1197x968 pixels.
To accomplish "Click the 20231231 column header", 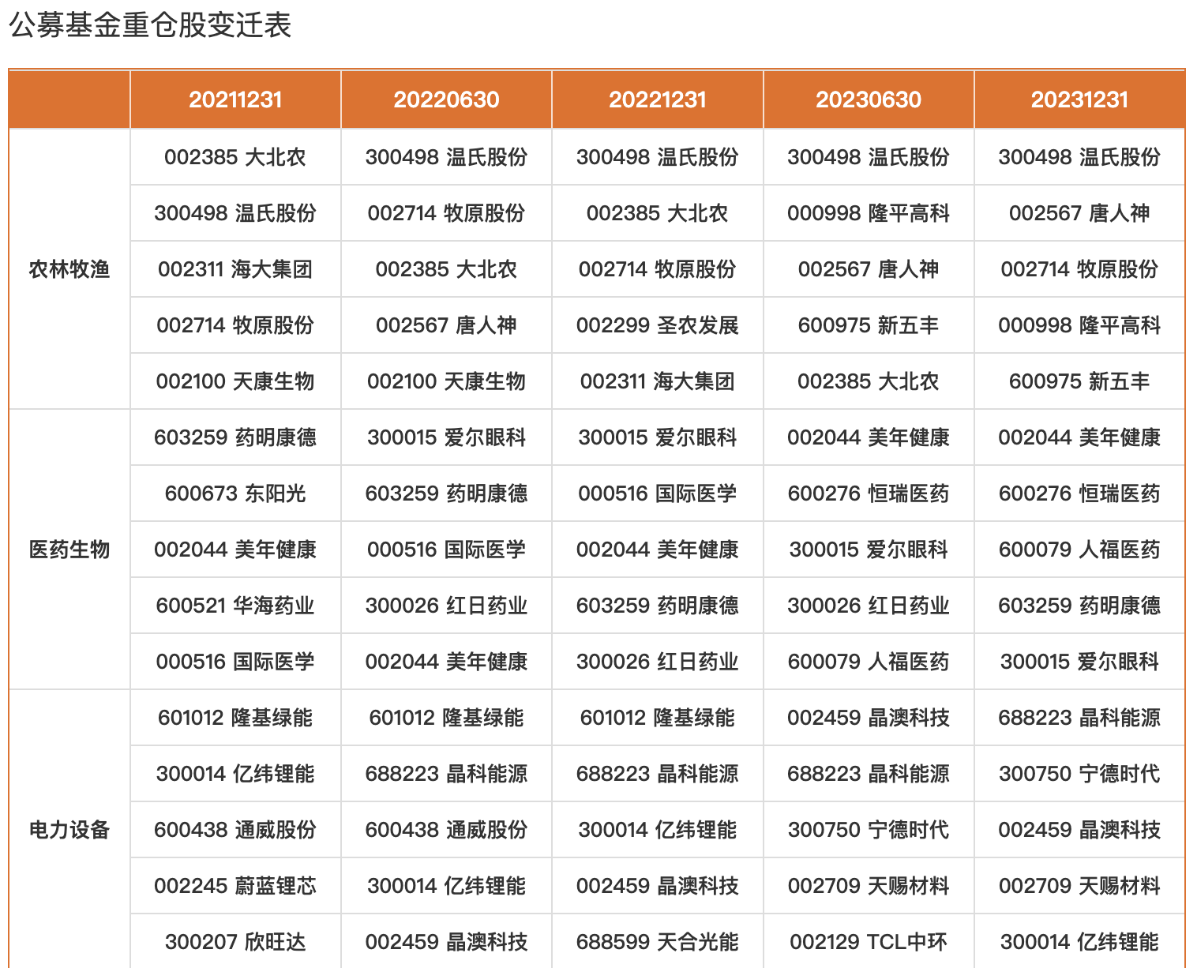I will click(x=1079, y=99).
